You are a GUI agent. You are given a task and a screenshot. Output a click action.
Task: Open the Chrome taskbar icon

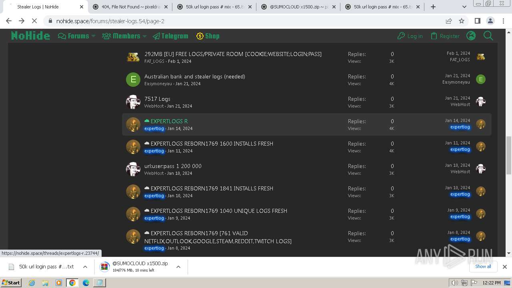pyautogui.click(x=72, y=283)
